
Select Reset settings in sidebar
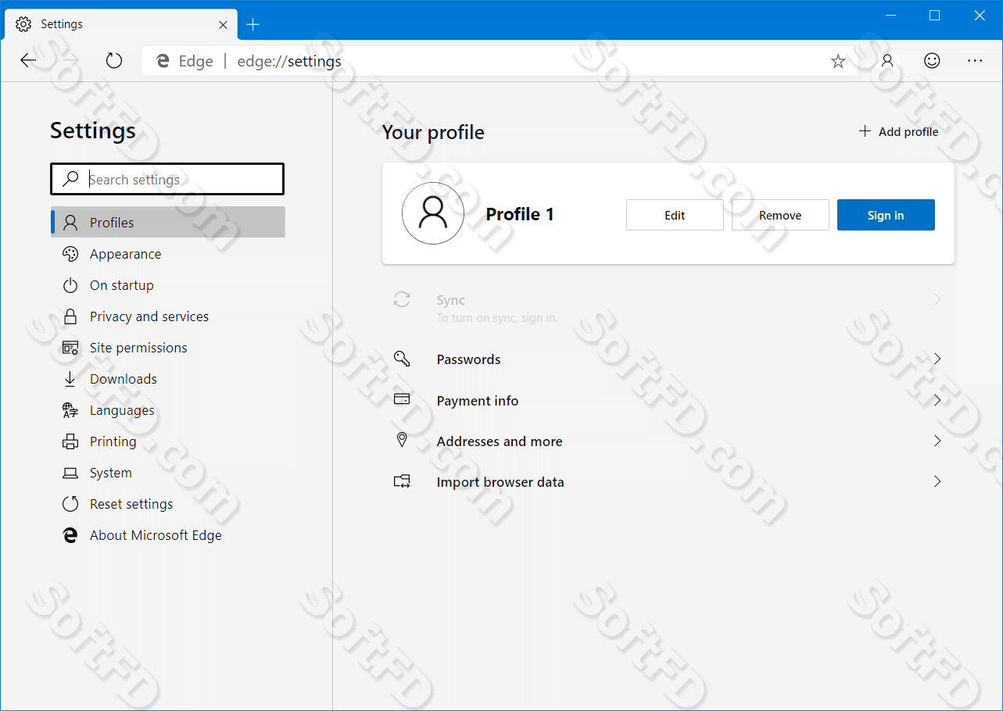168,504
